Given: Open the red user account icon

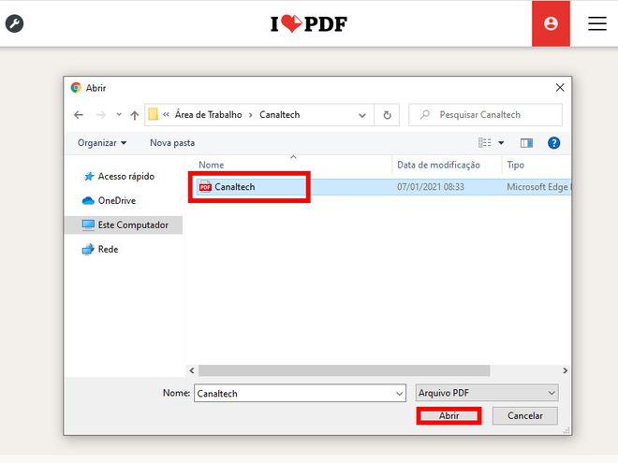Looking at the screenshot, I should click(x=551, y=23).
